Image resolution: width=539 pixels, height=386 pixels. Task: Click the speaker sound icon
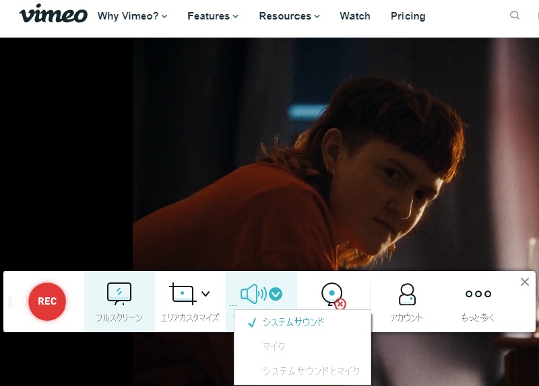[x=253, y=294]
